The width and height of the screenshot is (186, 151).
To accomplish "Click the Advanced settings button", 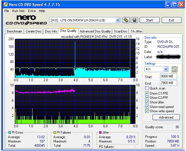I will [x=166, y=117].
